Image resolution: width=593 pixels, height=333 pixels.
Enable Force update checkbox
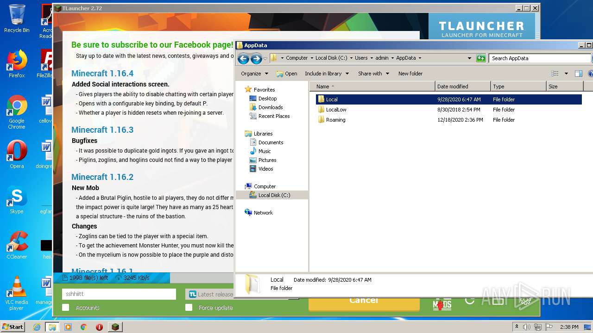189,308
